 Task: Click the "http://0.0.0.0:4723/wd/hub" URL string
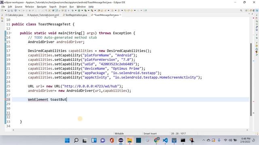(91, 86)
